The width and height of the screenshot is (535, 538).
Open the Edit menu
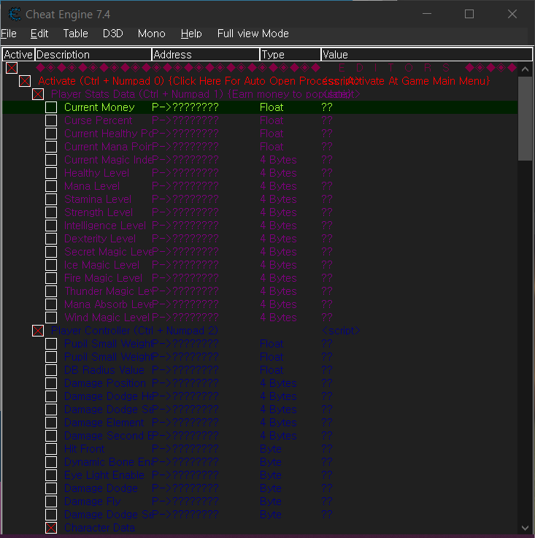[x=39, y=34]
